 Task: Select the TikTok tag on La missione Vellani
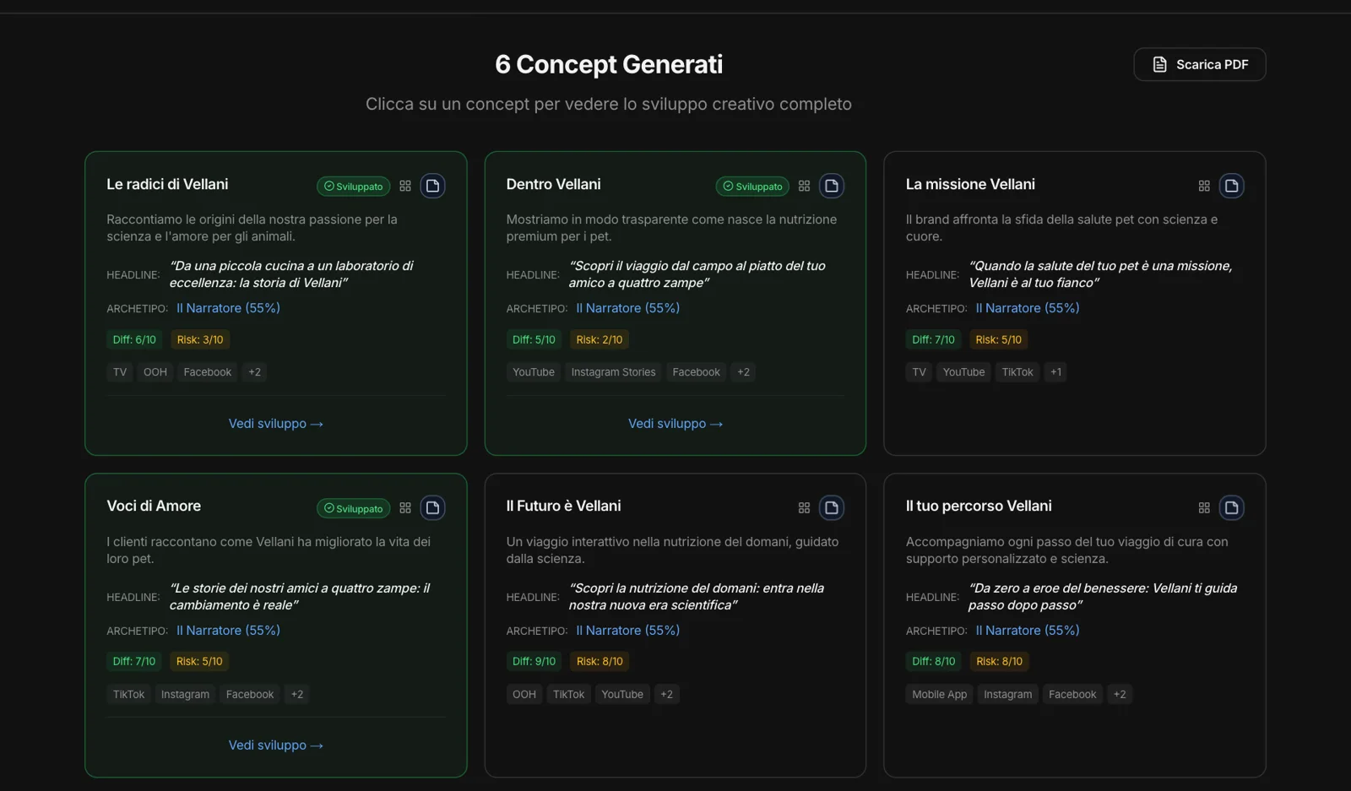click(1017, 372)
